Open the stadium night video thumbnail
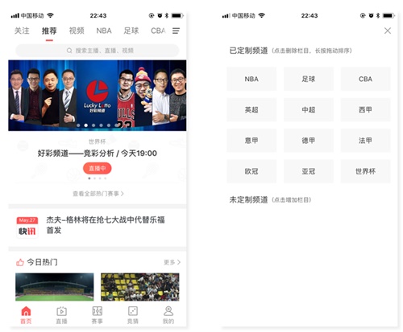This screenshot has width=403, height=332. coord(55,287)
